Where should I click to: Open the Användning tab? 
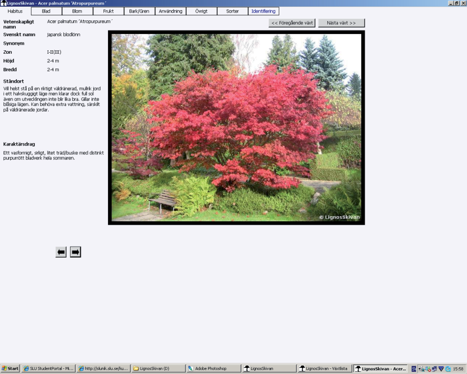[170, 11]
